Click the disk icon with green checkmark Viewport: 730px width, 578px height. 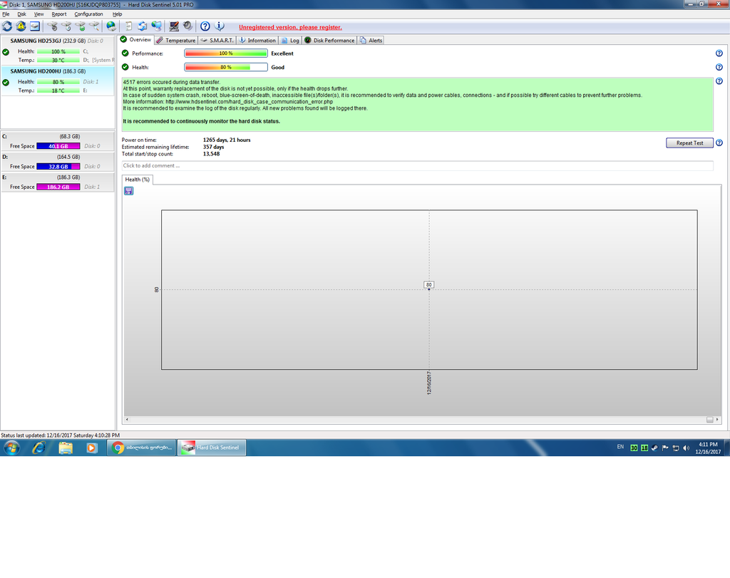tap(81, 26)
